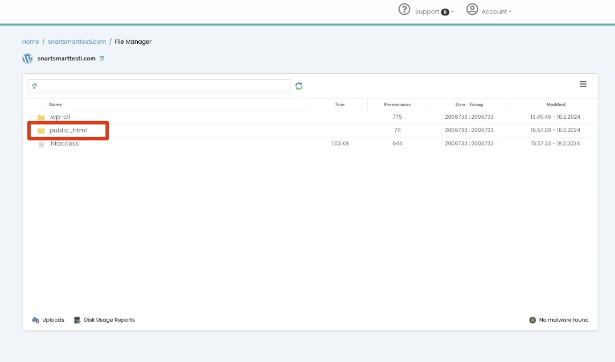Open Disk Usage Reports link
Image resolution: width=615 pixels, height=362 pixels.
tap(109, 320)
